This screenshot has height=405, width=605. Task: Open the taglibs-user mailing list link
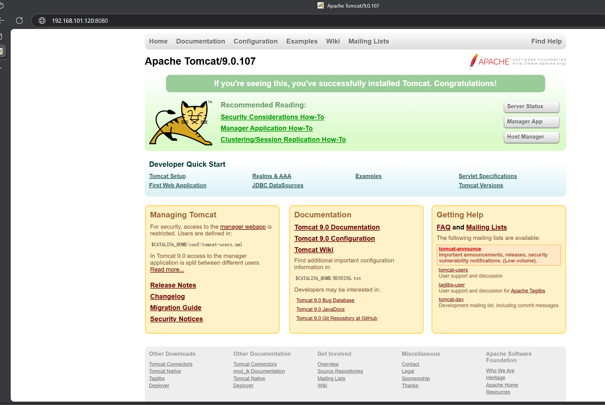pos(452,285)
